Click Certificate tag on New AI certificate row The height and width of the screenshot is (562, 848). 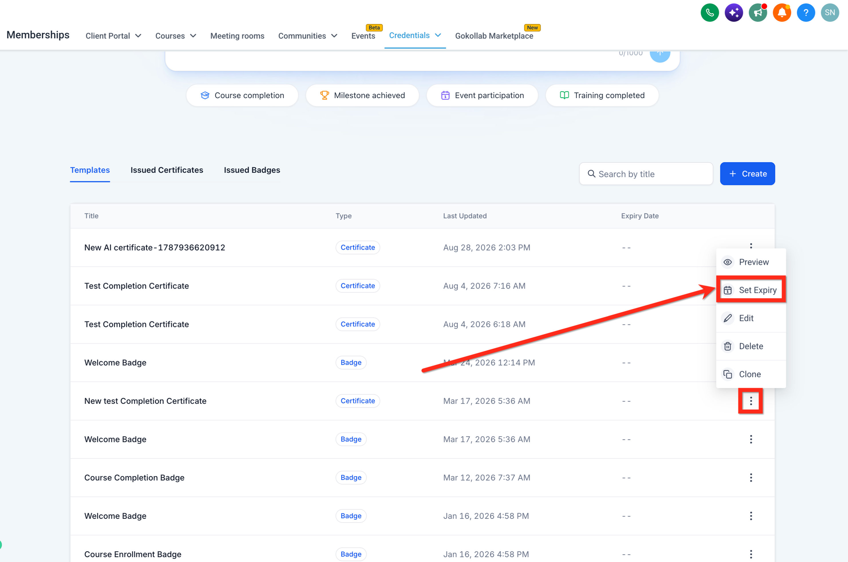pyautogui.click(x=357, y=248)
